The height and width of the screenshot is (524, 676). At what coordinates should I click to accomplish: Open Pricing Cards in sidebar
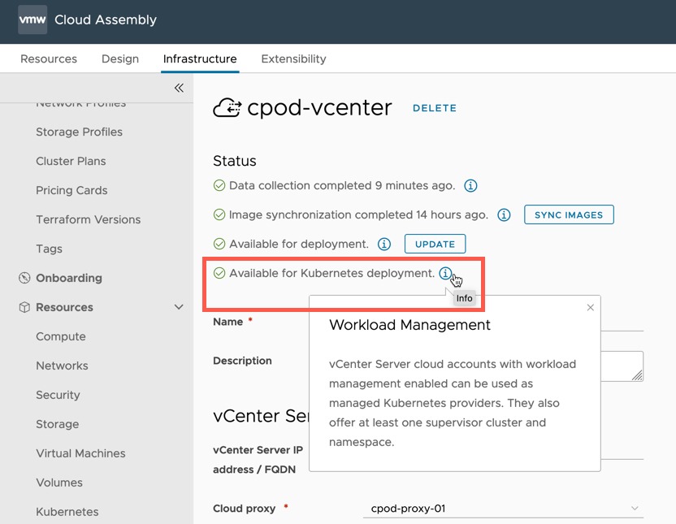71,190
